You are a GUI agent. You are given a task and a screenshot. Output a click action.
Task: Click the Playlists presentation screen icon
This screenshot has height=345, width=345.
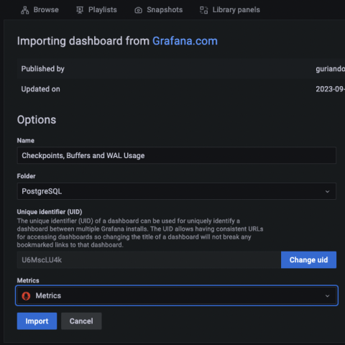point(80,10)
